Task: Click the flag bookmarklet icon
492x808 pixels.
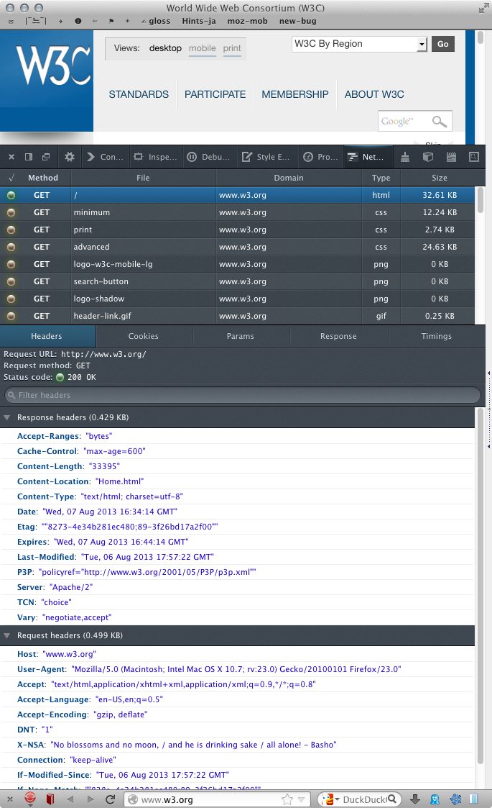Action: coord(111,21)
